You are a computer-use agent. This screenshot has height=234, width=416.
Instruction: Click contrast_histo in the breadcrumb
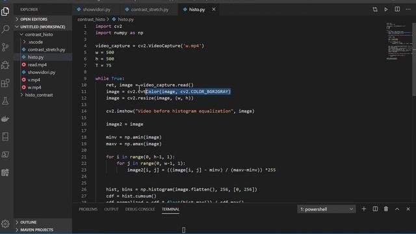[91, 19]
